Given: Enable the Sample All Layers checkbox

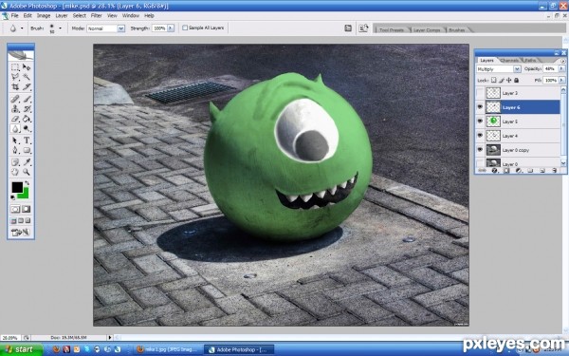Looking at the screenshot, I should (185, 28).
